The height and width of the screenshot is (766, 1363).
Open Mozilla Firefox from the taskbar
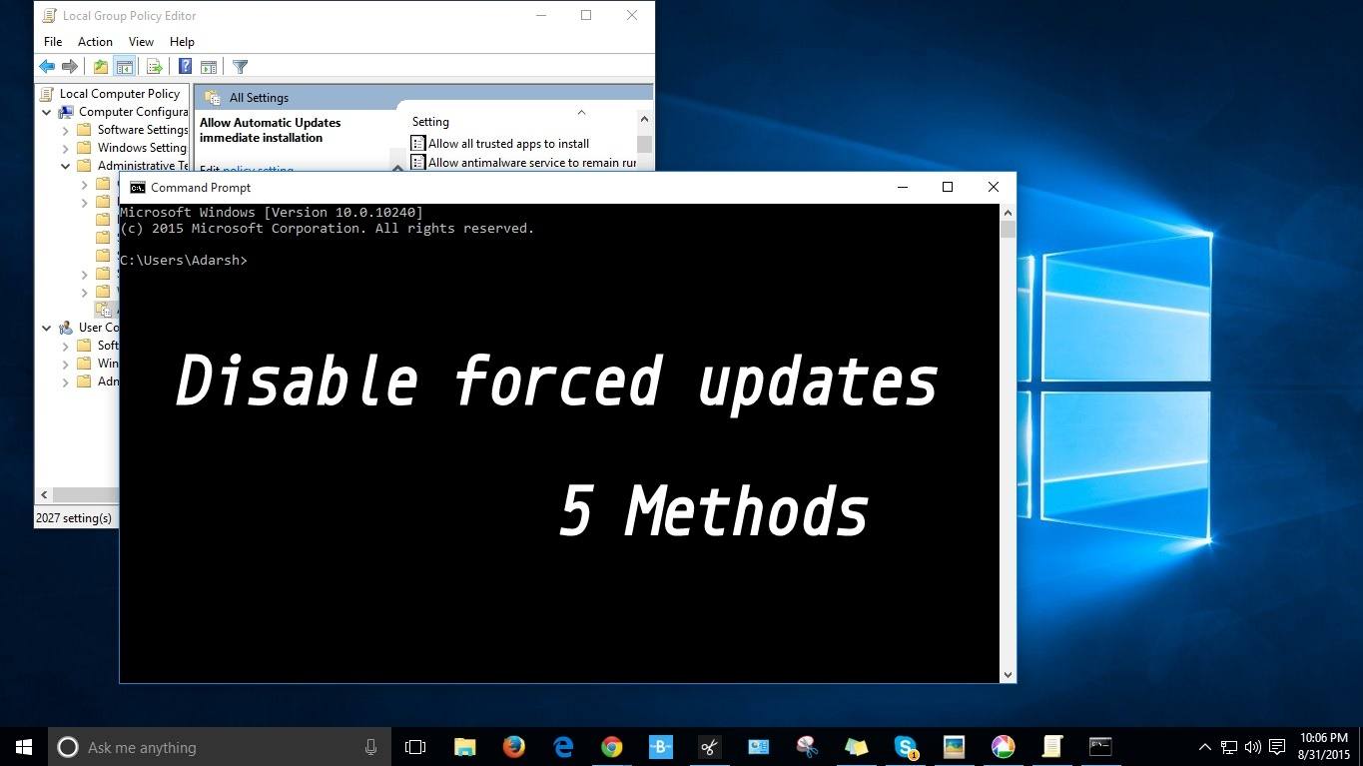514,747
